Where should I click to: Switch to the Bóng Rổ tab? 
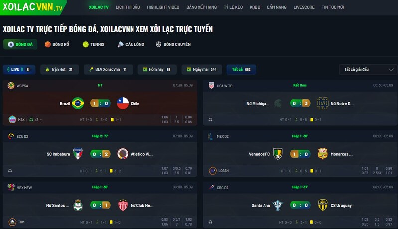coord(57,44)
